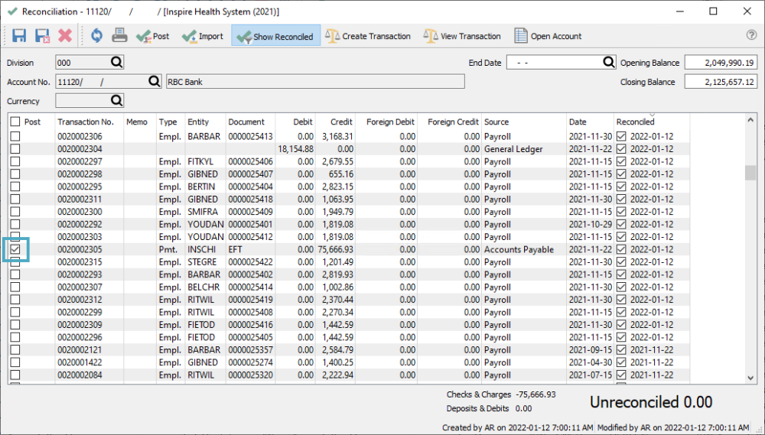Viewport: 765px width, 435px height.
Task: Click the Print icon in toolbar
Action: [x=119, y=36]
